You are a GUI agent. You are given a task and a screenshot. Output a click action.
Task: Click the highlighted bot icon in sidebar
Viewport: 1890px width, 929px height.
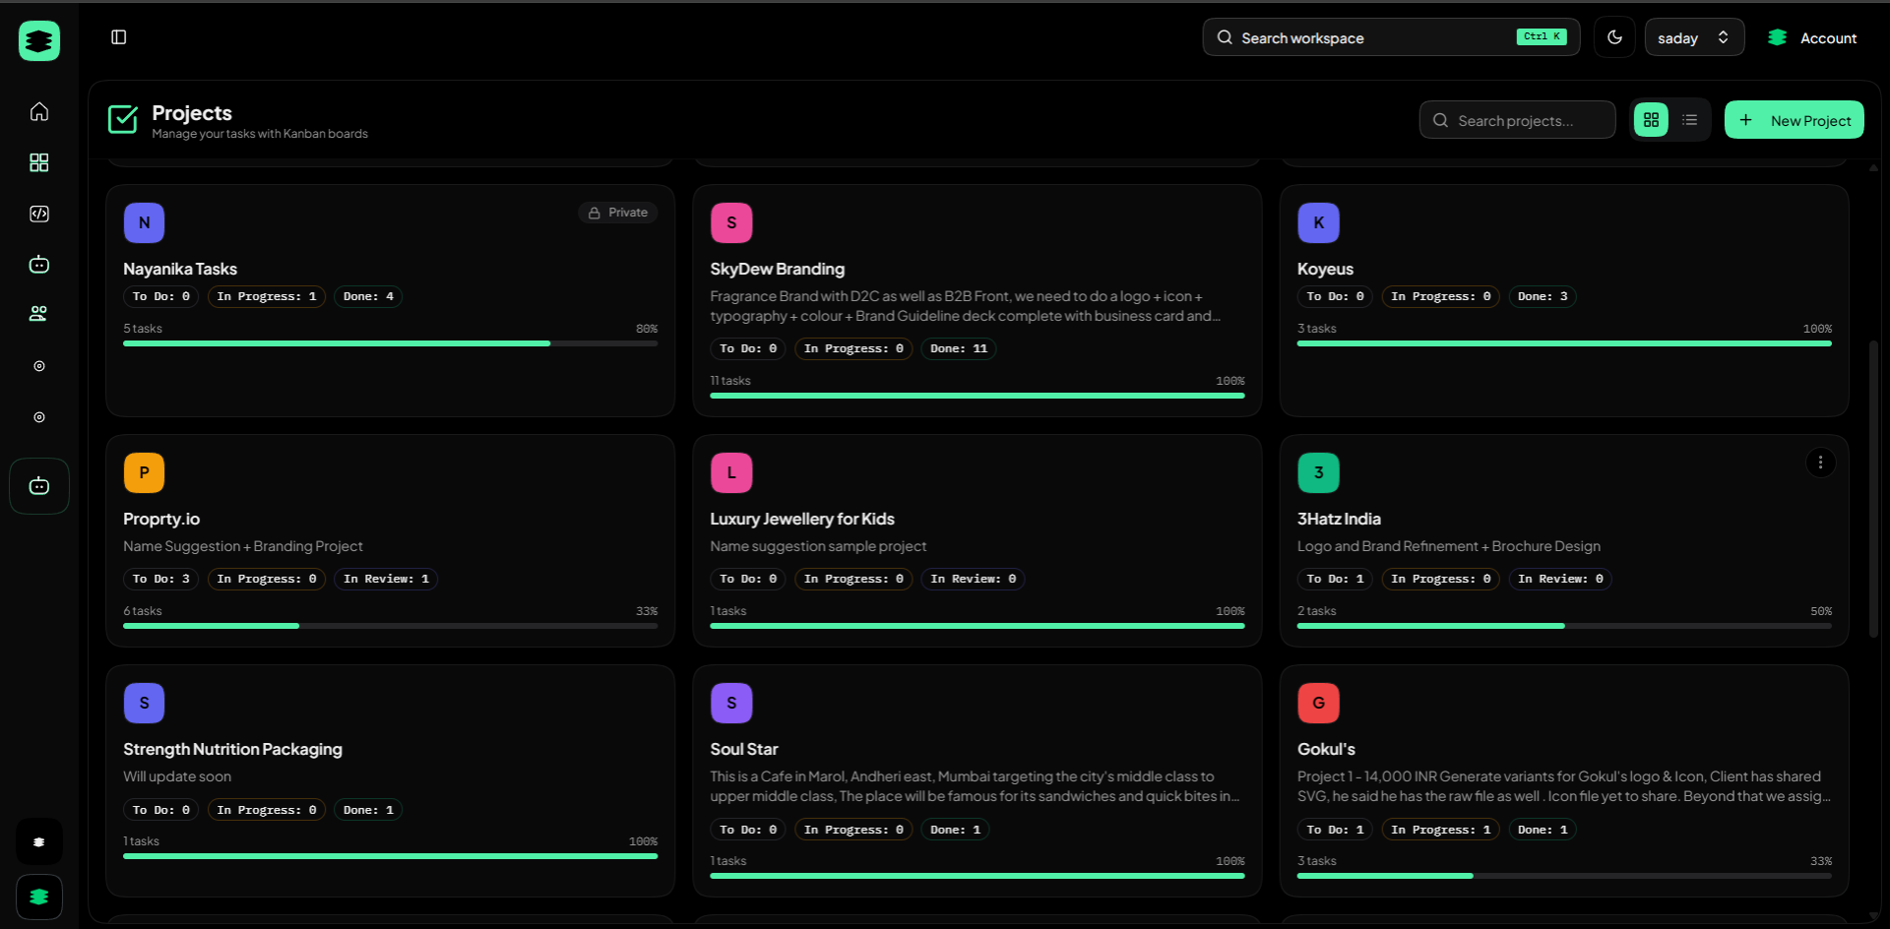pyautogui.click(x=39, y=486)
